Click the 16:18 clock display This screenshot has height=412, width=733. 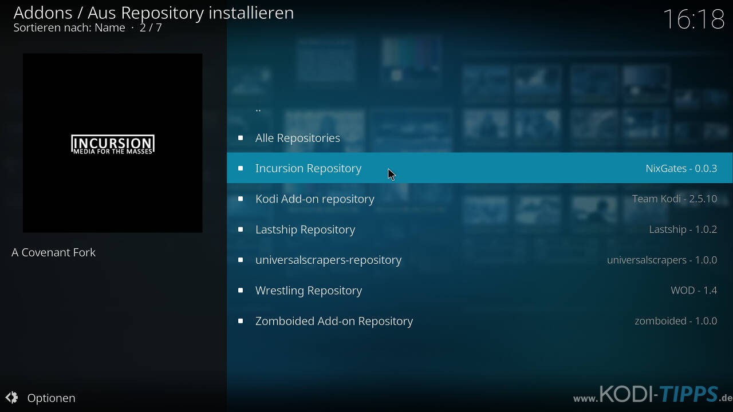[693, 19]
